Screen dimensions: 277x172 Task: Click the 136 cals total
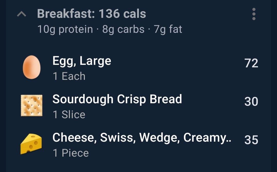(x=122, y=14)
